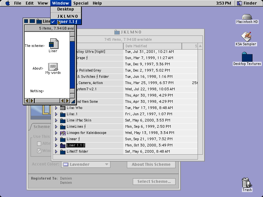
Task: Select the 'Limoges for Kaleidoscope' file name
Action: point(86,133)
